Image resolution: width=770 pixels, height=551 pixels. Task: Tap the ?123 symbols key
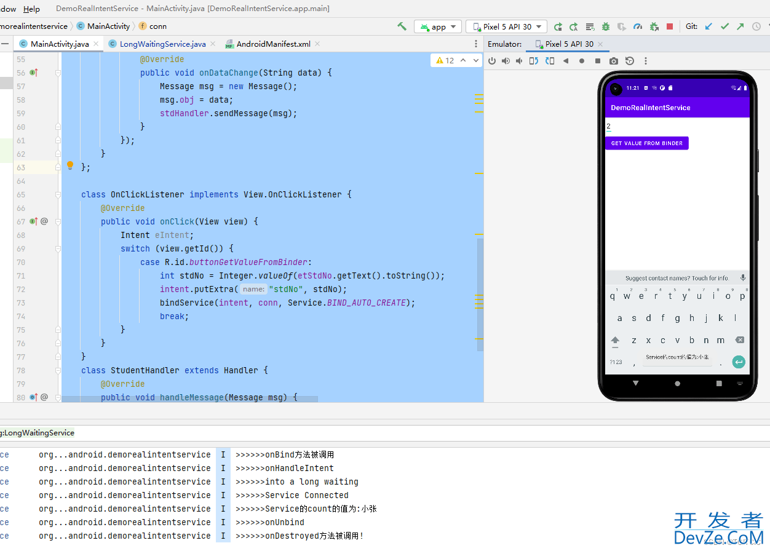click(615, 362)
